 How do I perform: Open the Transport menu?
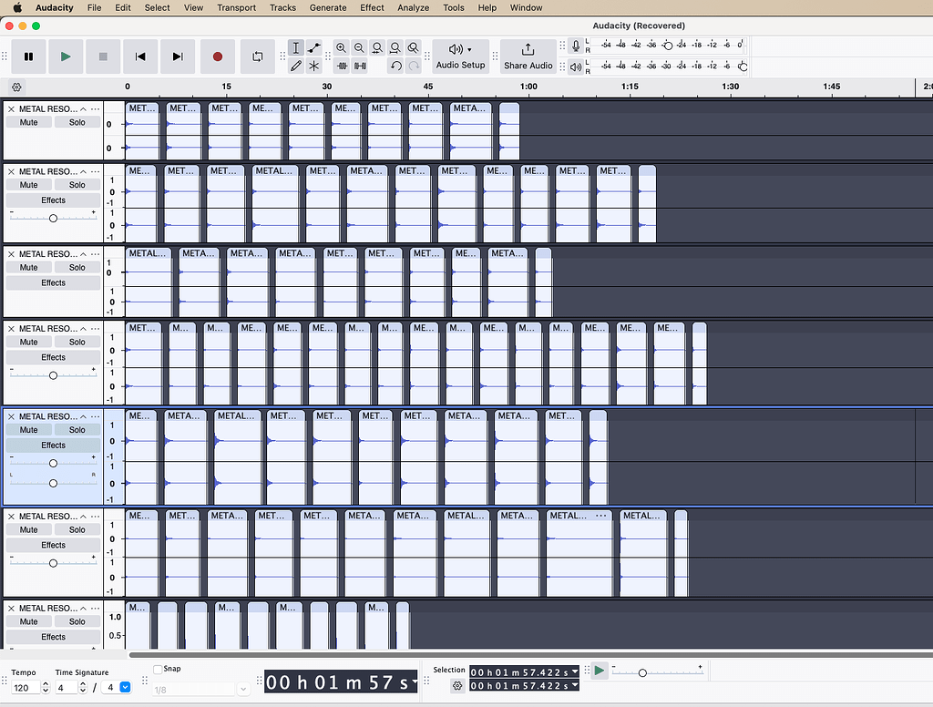click(x=236, y=7)
